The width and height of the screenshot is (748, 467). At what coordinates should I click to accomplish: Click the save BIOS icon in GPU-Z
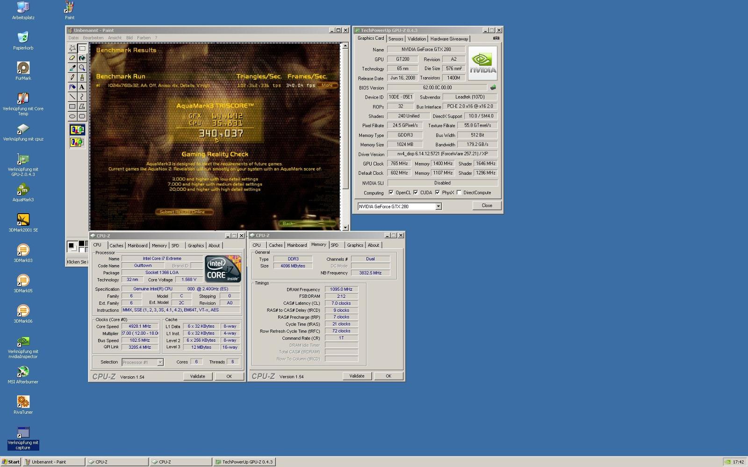(x=493, y=87)
